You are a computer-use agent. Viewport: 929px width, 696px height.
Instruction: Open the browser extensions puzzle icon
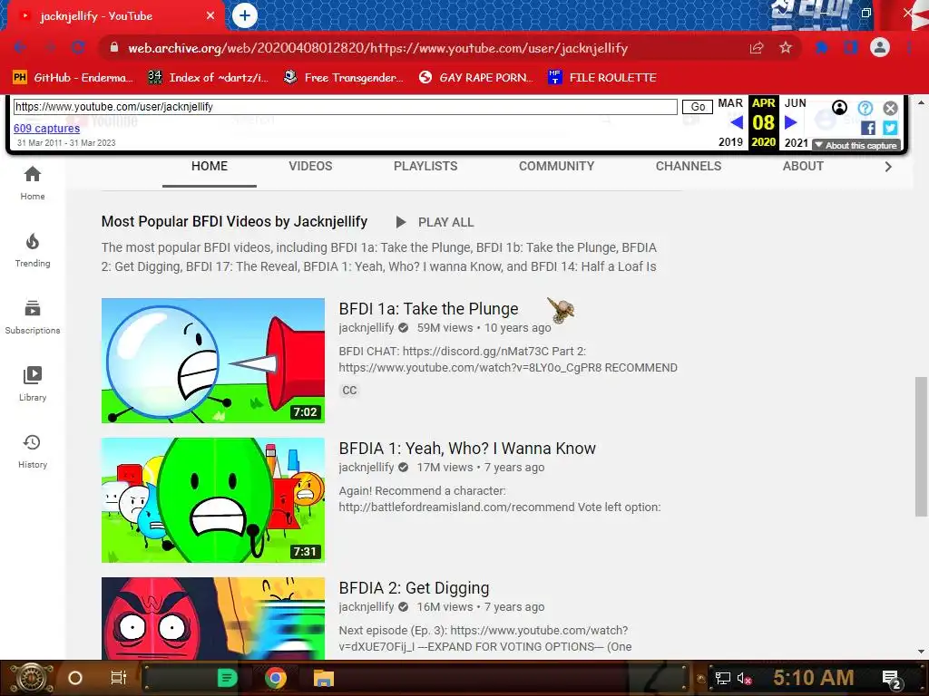click(822, 48)
